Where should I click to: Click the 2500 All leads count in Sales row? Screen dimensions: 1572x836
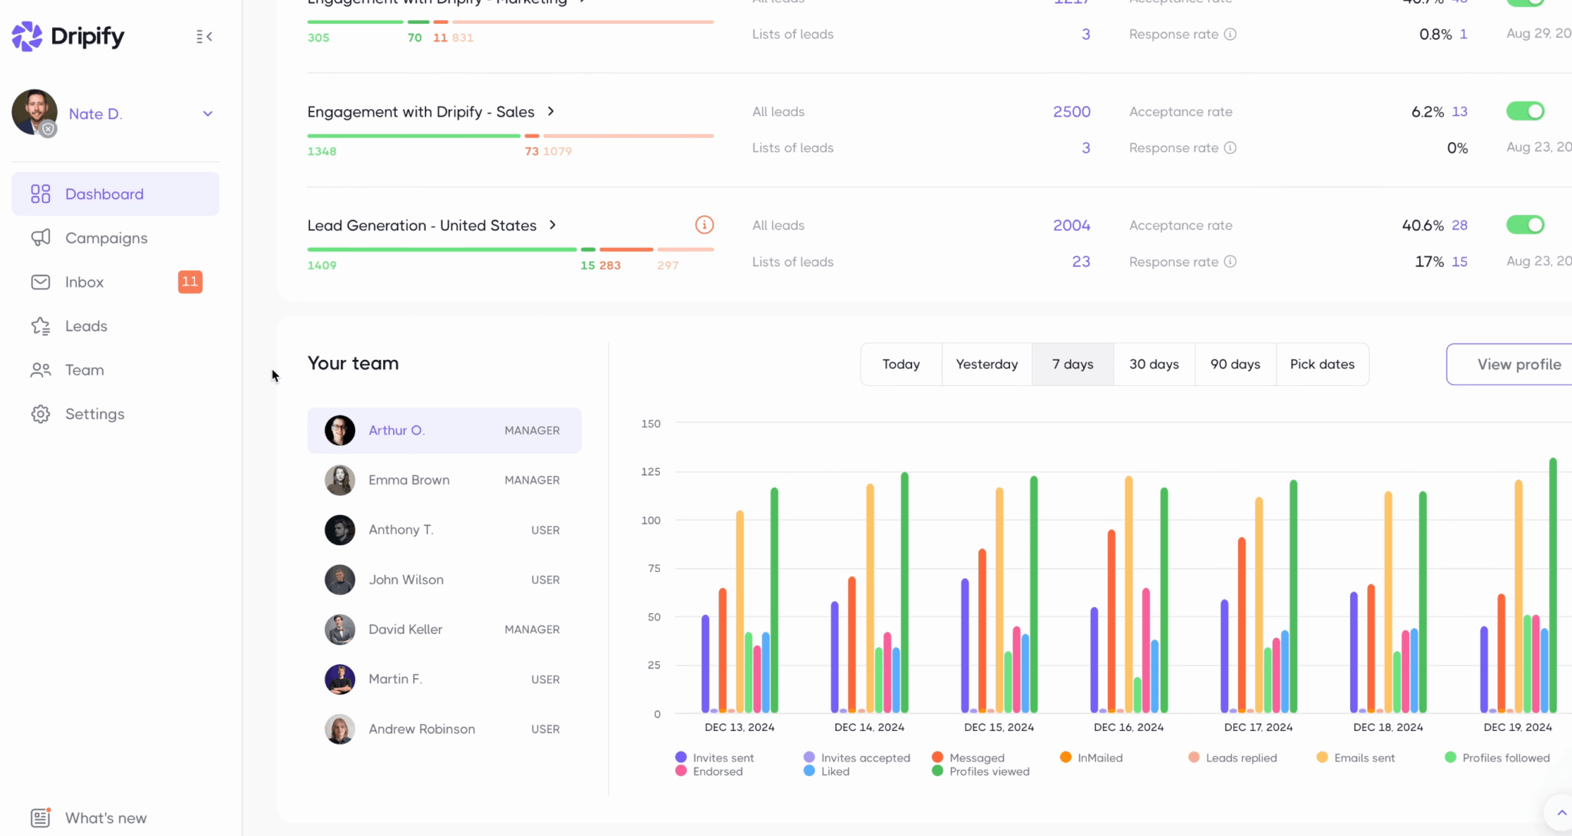coord(1072,111)
